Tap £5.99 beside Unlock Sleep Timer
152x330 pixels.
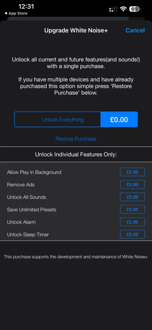coord(132,235)
